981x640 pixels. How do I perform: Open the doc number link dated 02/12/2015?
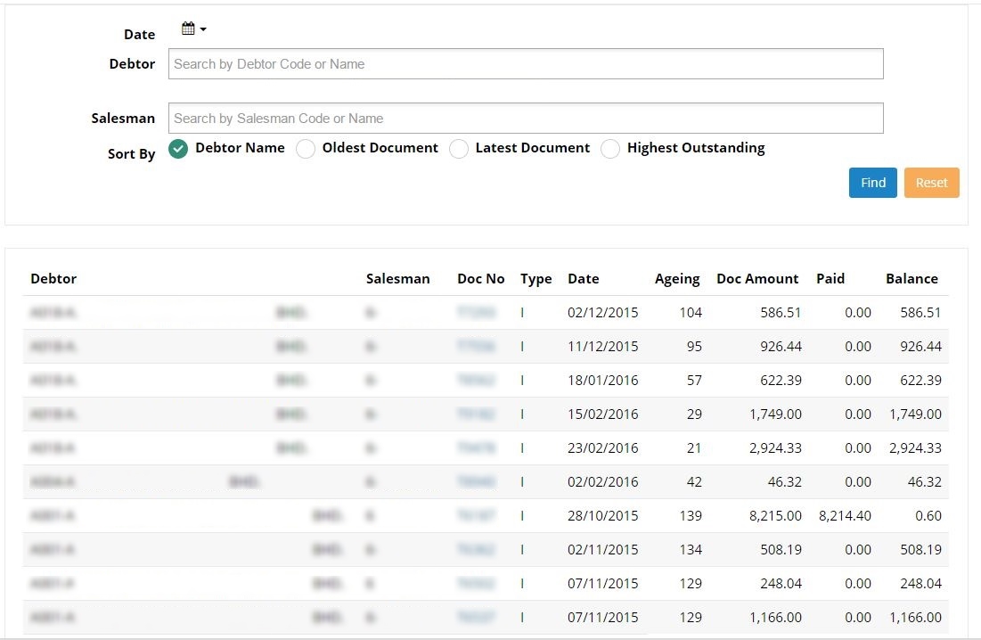(x=476, y=312)
